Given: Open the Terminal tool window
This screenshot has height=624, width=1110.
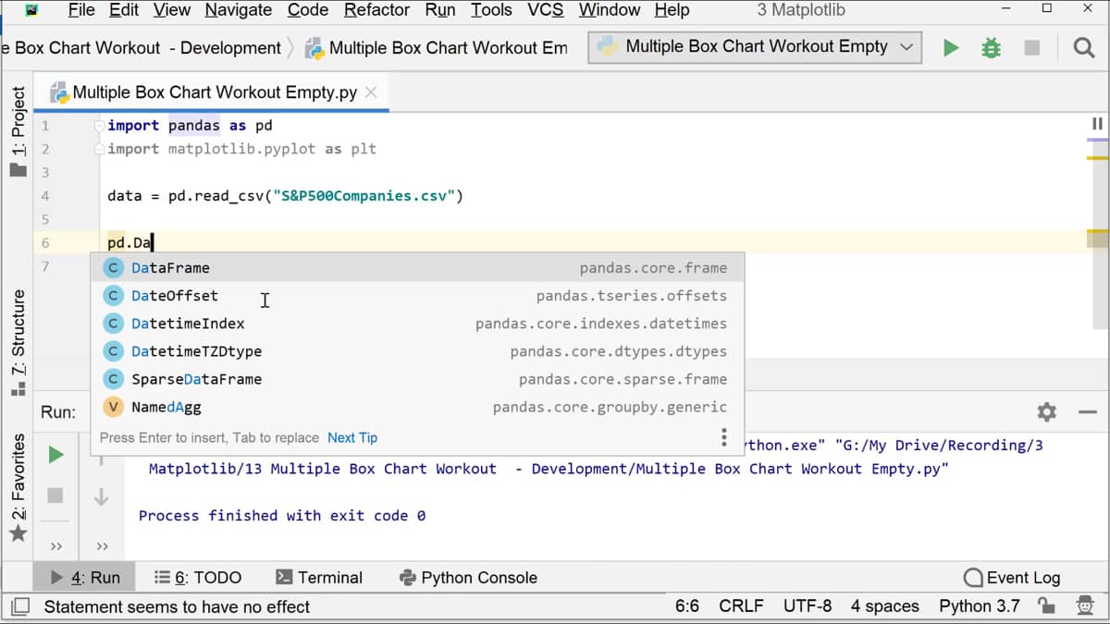Looking at the screenshot, I should click(319, 578).
